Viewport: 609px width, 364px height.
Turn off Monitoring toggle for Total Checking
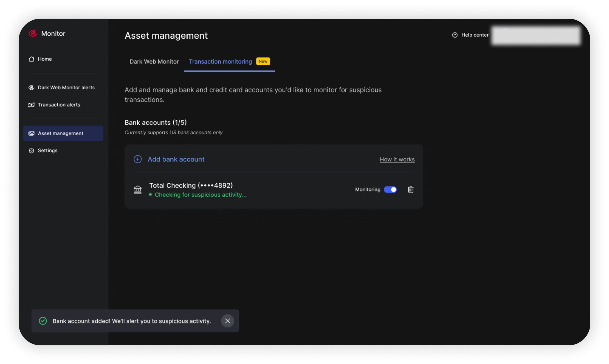390,189
